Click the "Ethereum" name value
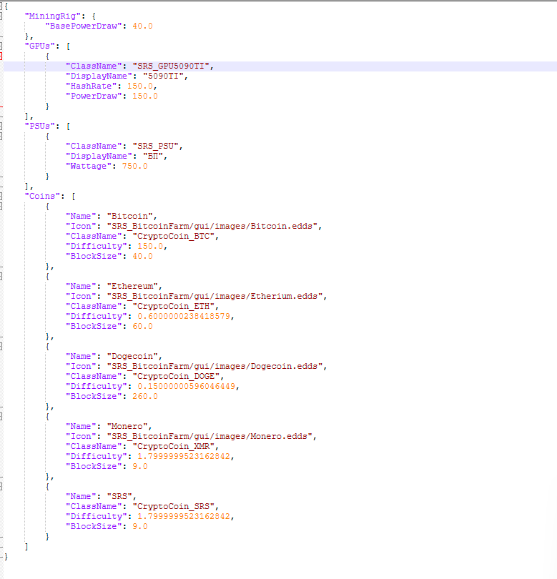Image resolution: width=557 pixels, height=579 pixels. pos(132,286)
